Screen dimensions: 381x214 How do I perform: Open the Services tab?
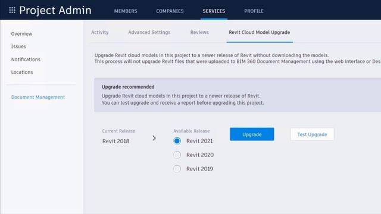tap(214, 11)
